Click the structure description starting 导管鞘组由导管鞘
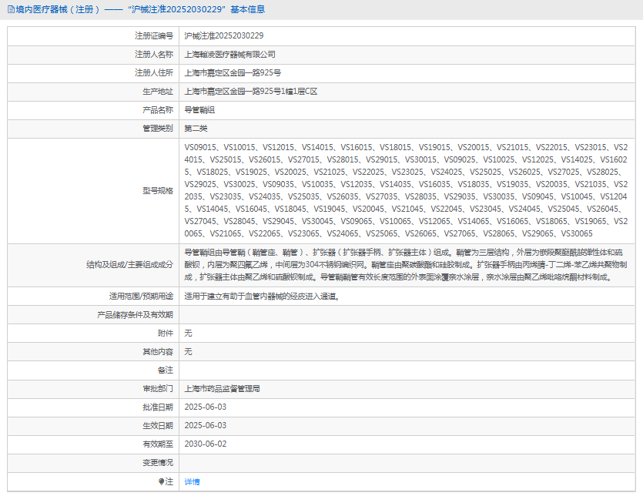 tap(406, 265)
